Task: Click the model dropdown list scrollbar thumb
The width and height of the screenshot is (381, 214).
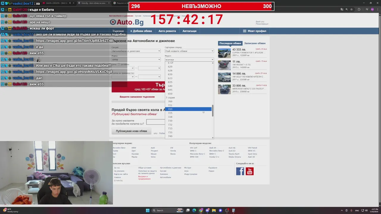Action: [x=213, y=111]
